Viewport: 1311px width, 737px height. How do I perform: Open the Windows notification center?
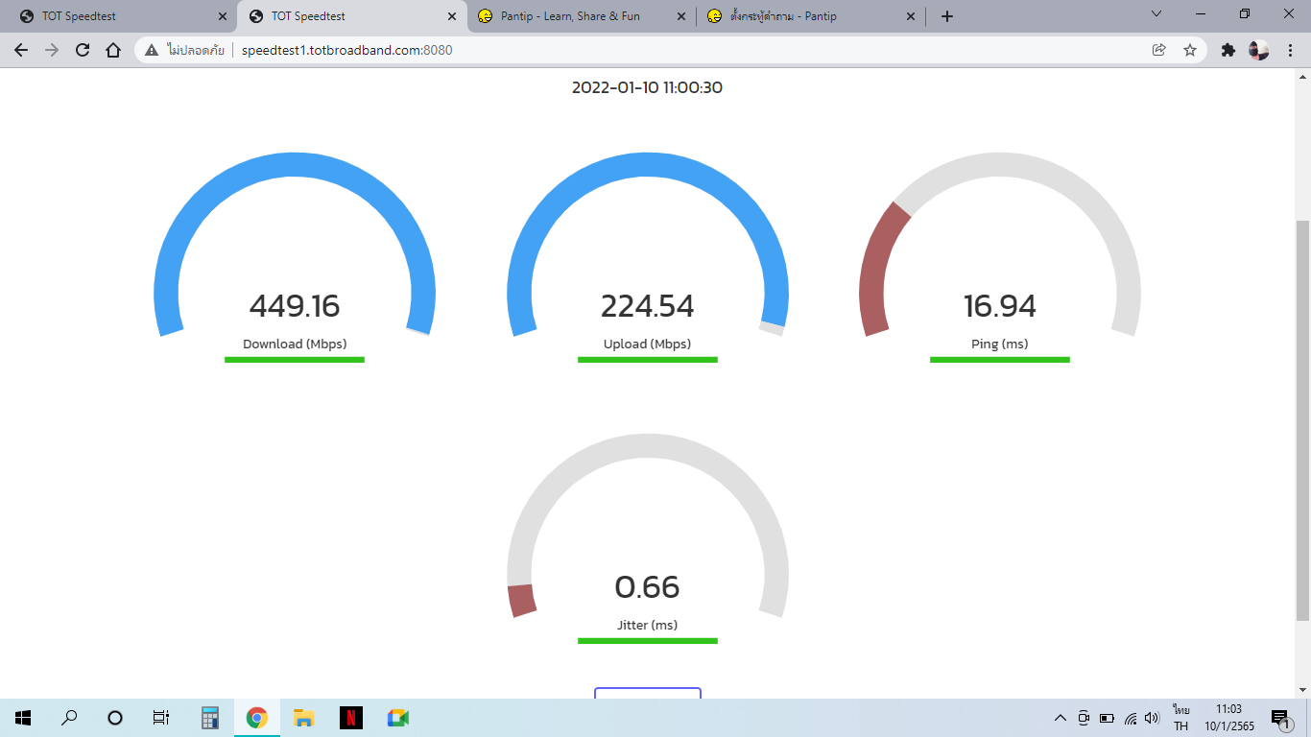point(1281,718)
